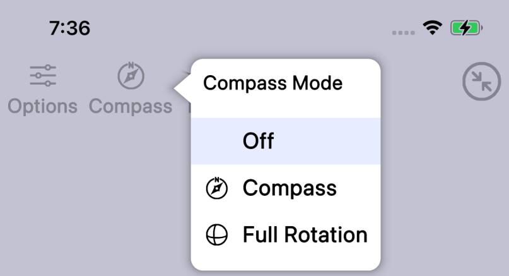The height and width of the screenshot is (276, 509).
Task: Choose the Compass mode menu entry text
Action: (x=290, y=188)
